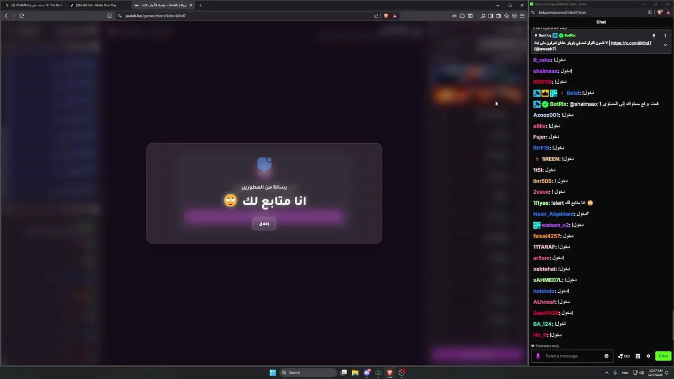Click username notdodo in chat
The width and height of the screenshot is (674, 379).
pyautogui.click(x=544, y=291)
